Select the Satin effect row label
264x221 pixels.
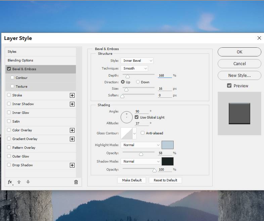[16, 122]
